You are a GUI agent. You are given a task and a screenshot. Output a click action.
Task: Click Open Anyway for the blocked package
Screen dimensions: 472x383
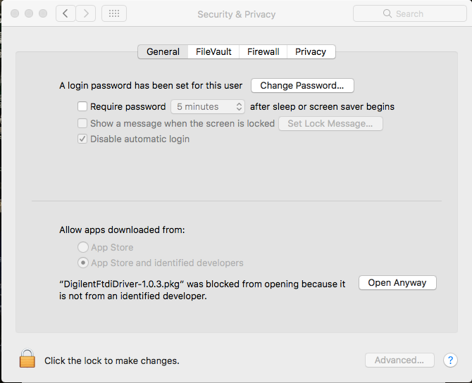[397, 283]
